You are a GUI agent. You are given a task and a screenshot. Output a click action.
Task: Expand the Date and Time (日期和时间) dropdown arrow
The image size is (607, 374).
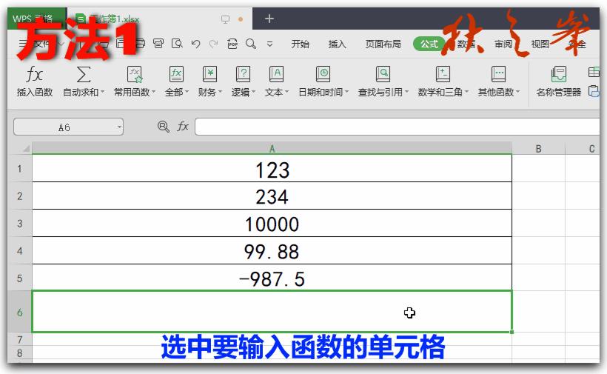347,92
